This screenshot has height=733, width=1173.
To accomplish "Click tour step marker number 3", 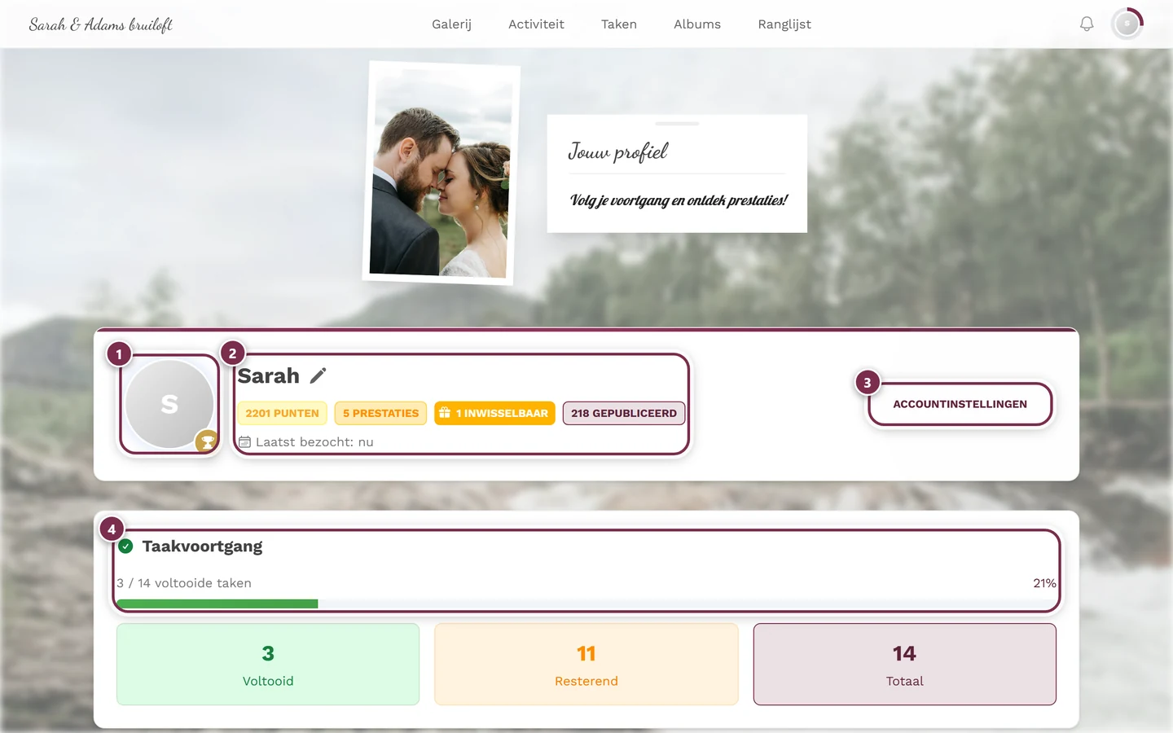I will pyautogui.click(x=867, y=383).
